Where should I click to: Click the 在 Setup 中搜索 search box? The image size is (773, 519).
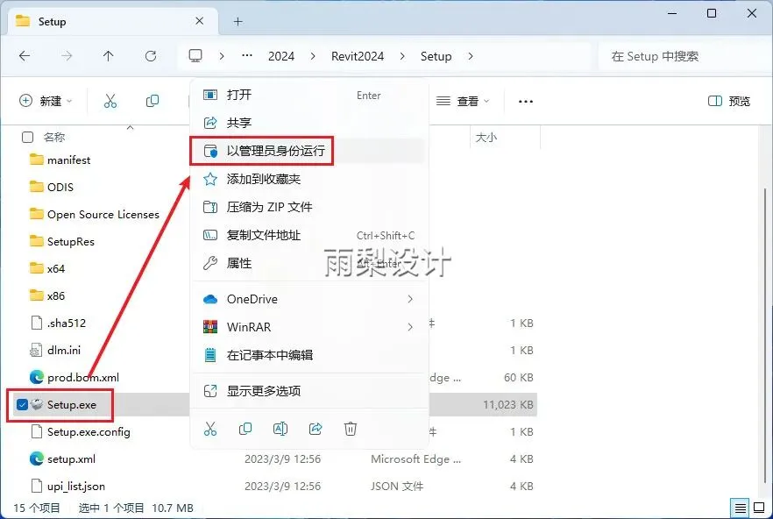(683, 56)
